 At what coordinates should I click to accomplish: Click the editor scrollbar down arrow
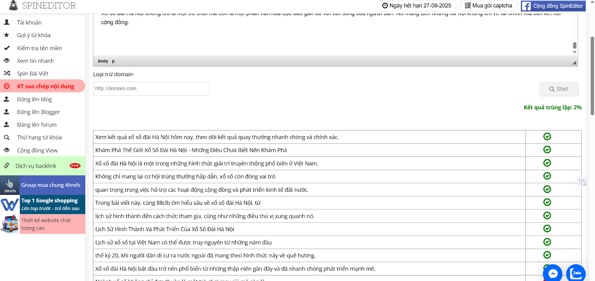(575, 52)
